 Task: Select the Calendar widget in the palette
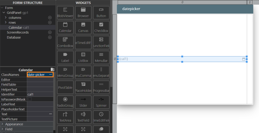[x=65, y=27]
